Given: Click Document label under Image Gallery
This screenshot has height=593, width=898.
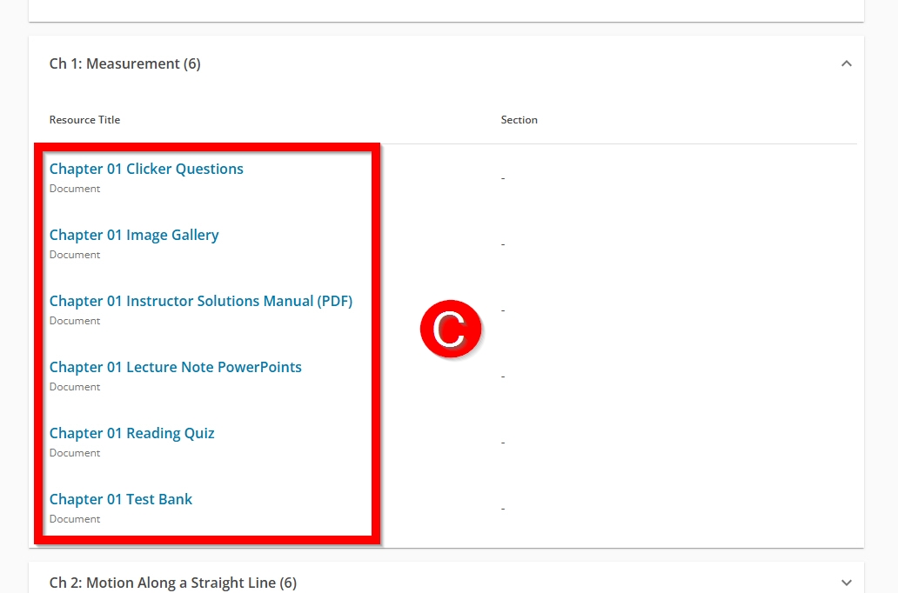Looking at the screenshot, I should click(75, 255).
